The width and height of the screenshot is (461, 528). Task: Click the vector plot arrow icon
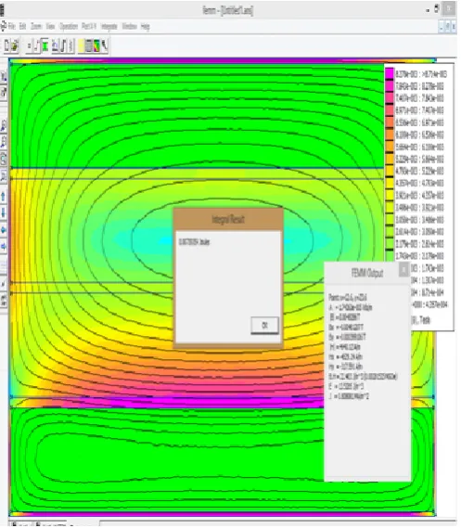pyautogui.click(x=104, y=45)
